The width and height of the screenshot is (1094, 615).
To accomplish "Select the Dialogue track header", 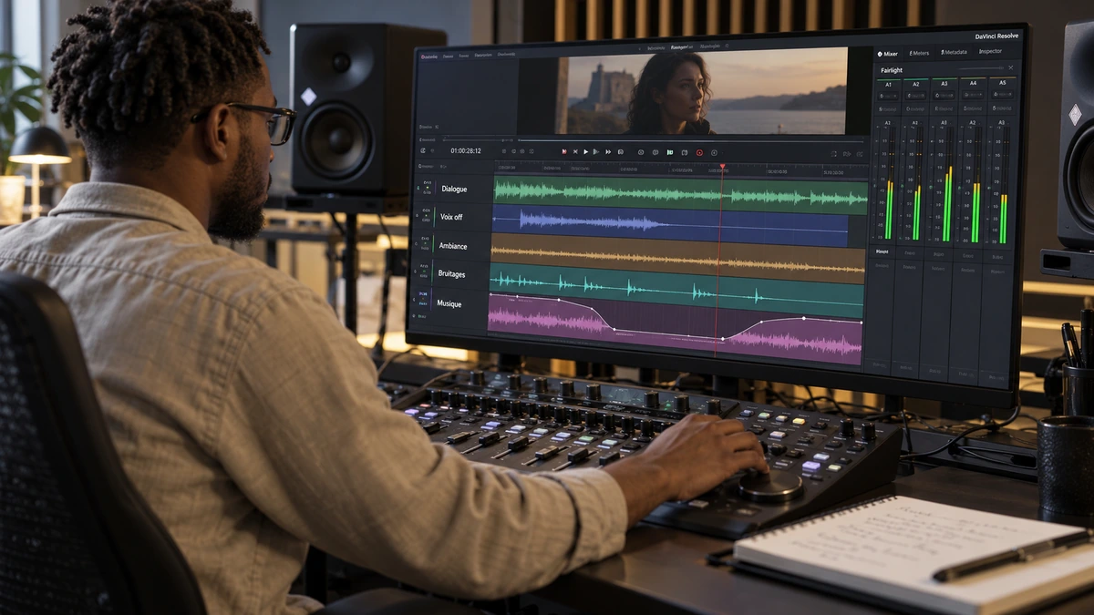I will tap(452, 189).
